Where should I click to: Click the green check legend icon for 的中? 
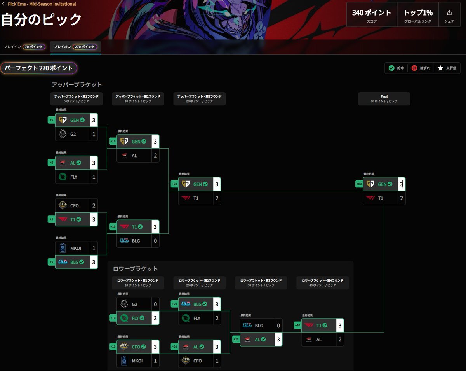point(391,68)
